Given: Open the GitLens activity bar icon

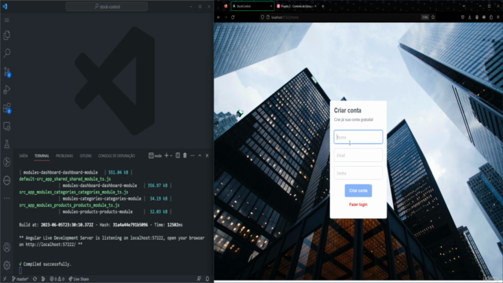Looking at the screenshot, I should click(x=7, y=162).
